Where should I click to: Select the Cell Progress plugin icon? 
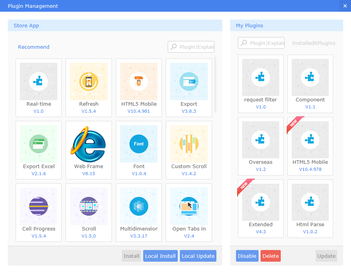[39, 206]
